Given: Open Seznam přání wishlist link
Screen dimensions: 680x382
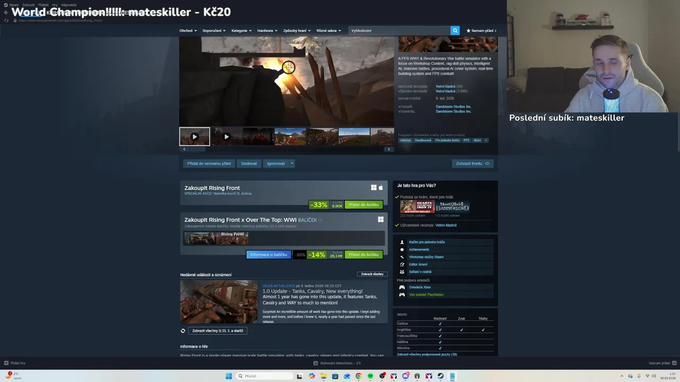Looking at the screenshot, I should click(481, 31).
